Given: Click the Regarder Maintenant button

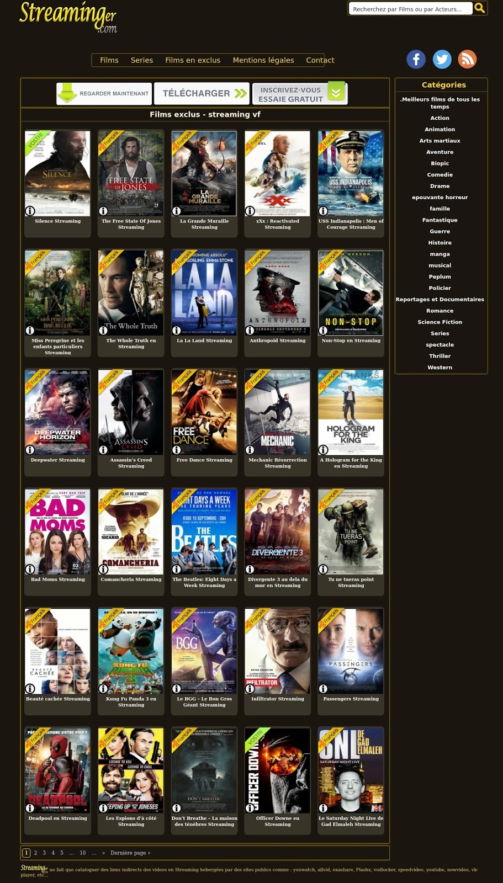Looking at the screenshot, I should pos(104,93).
